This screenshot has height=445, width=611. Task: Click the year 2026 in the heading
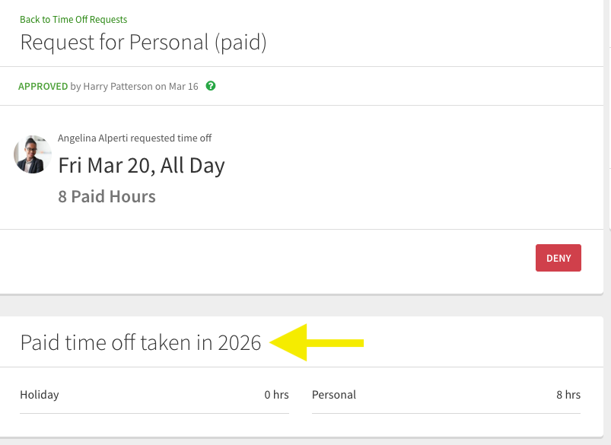[240, 343]
